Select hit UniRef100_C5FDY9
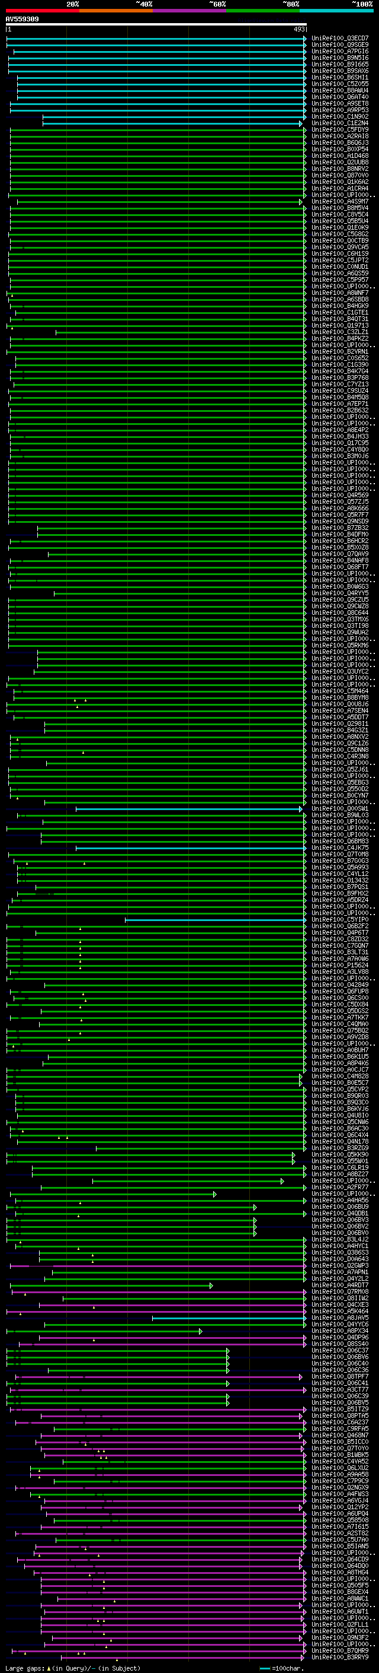 (x=339, y=130)
